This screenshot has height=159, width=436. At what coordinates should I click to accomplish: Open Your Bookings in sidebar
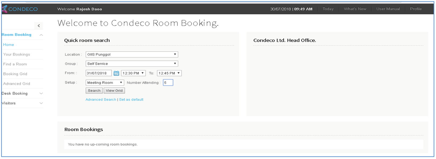pyautogui.click(x=17, y=54)
